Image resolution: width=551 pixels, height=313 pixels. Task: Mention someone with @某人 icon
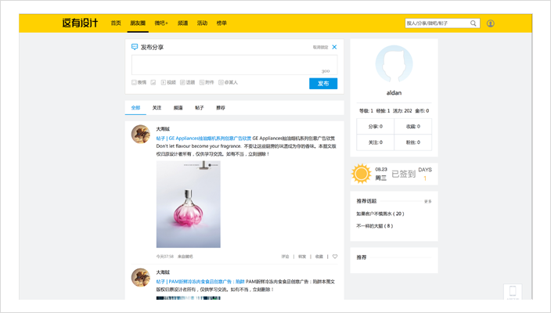pyautogui.click(x=221, y=82)
